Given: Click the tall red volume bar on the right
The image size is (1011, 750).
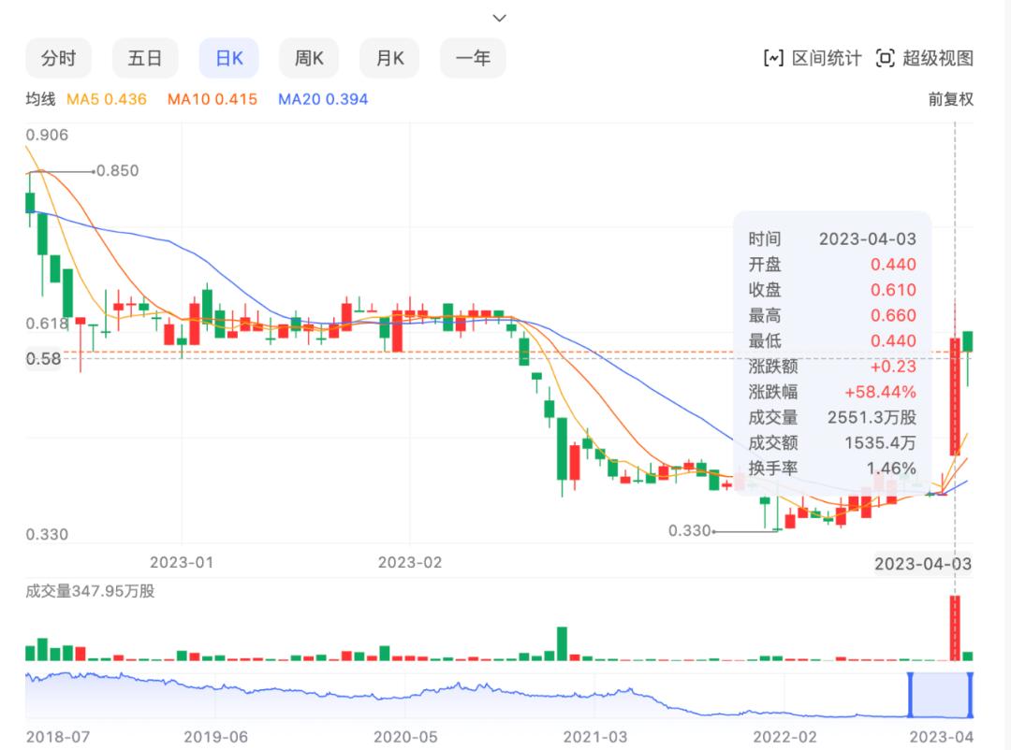Looking at the screenshot, I should (956, 625).
